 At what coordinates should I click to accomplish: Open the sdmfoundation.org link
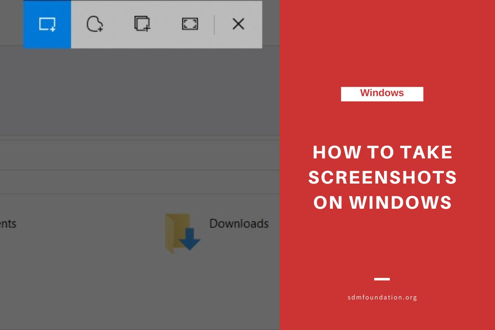click(x=382, y=297)
